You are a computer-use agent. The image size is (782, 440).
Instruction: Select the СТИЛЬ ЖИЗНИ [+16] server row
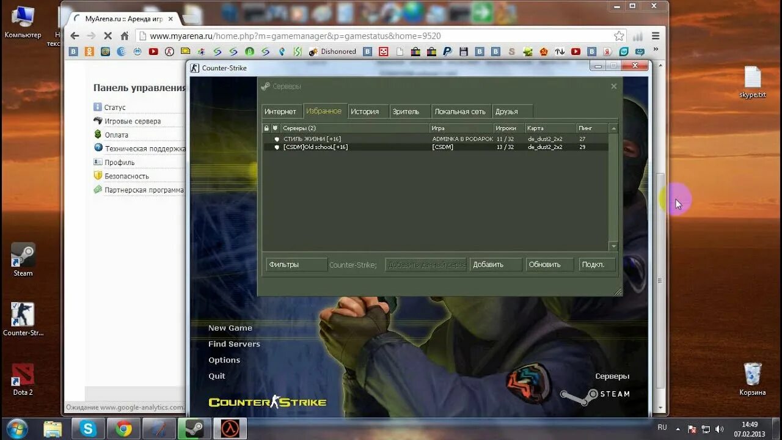436,139
